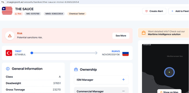Screen dimensions: 189x93
Task: Click Mediterranean Sea label on map
Action: pos(175,56)
